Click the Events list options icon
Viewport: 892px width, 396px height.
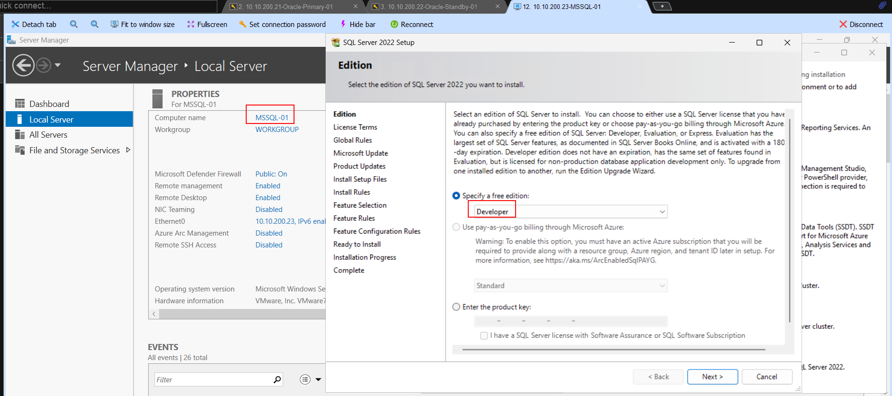[x=305, y=379]
